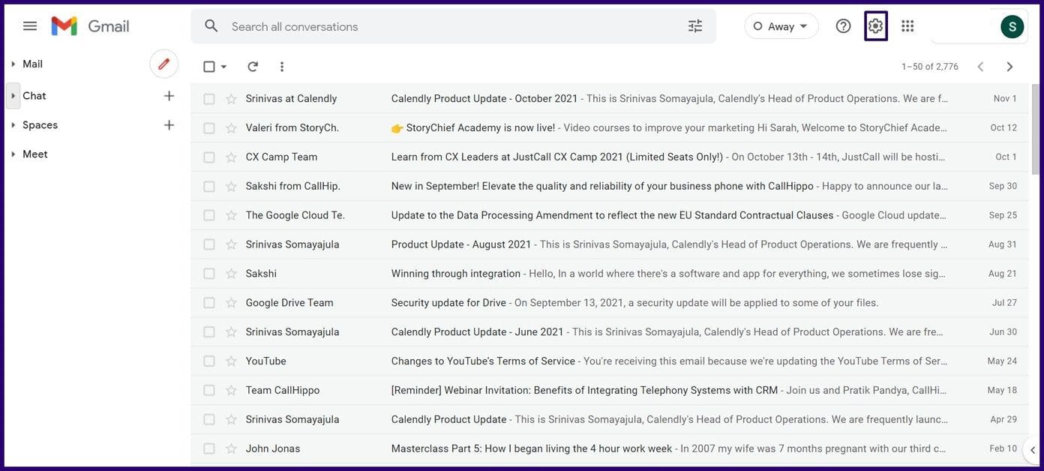Star the Google Drive Team email

(x=231, y=303)
